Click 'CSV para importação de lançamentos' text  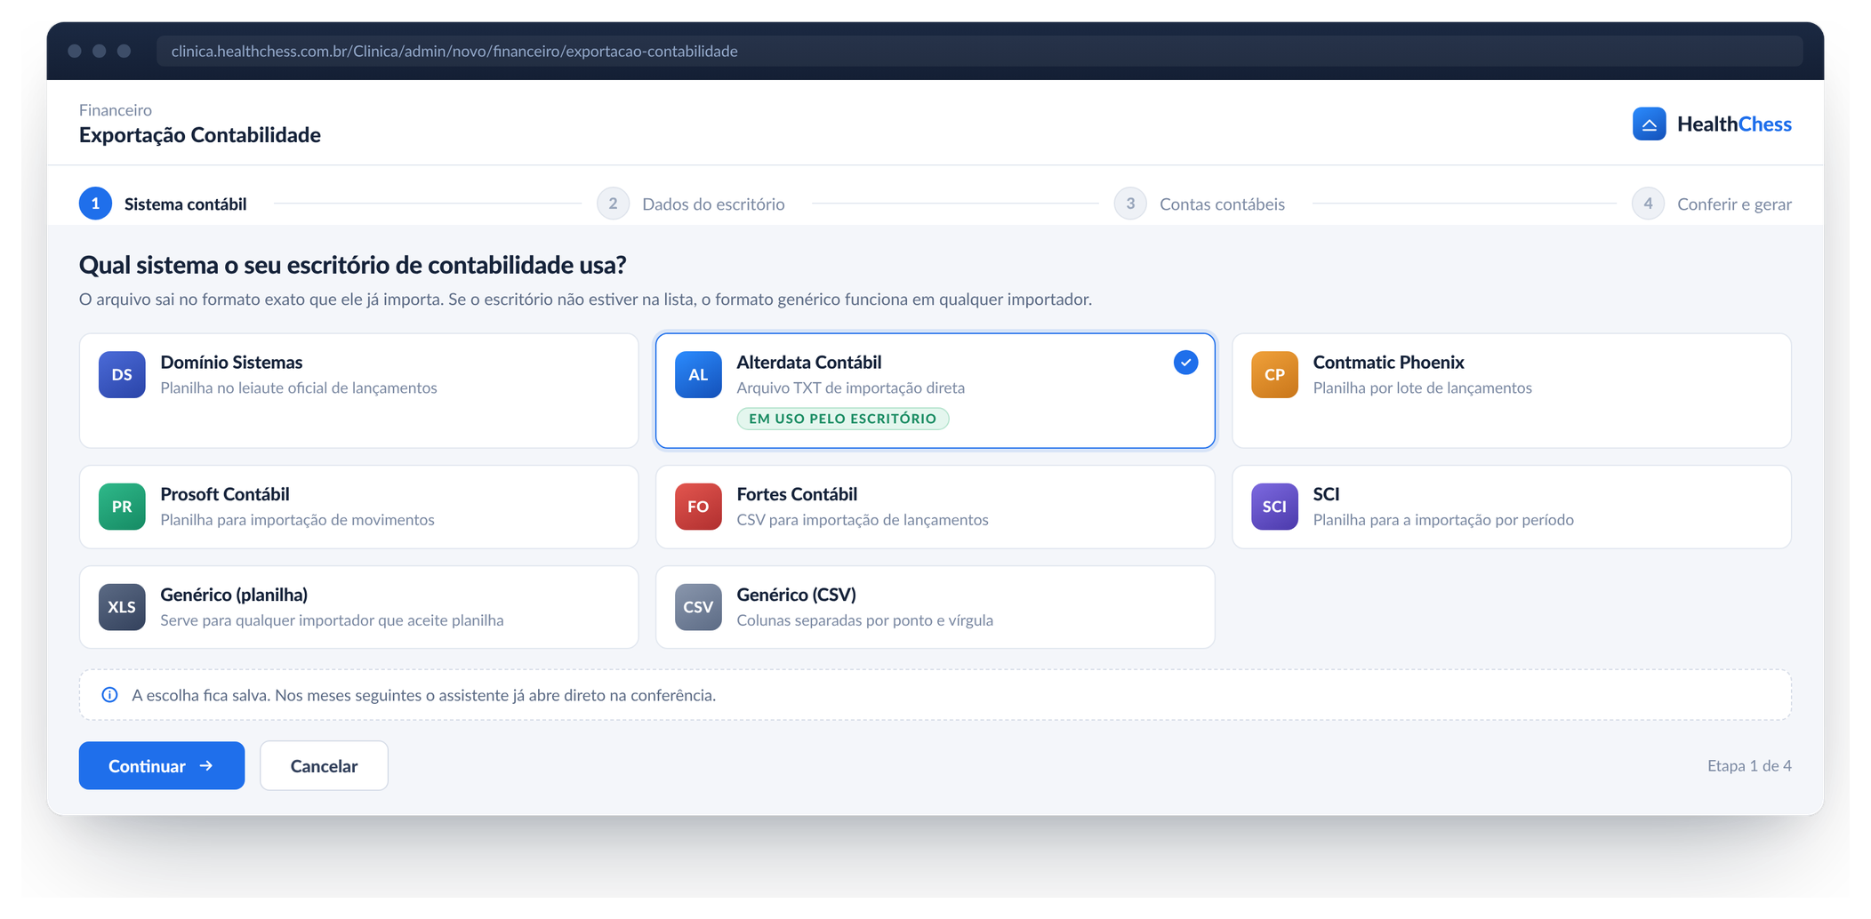click(x=863, y=519)
